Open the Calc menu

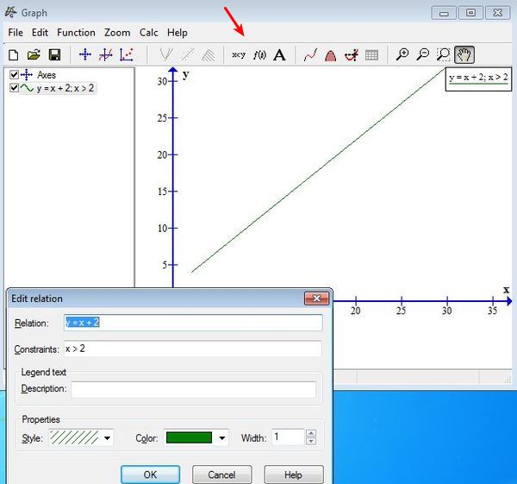(x=149, y=33)
